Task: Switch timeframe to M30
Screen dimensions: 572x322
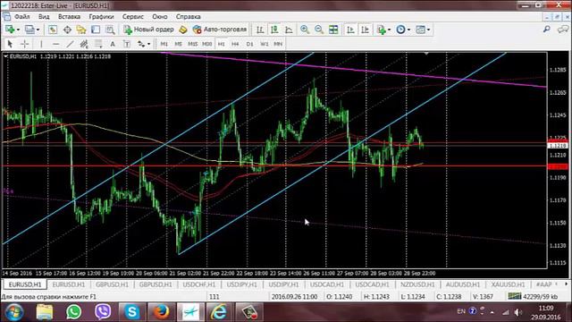Action: (206, 44)
